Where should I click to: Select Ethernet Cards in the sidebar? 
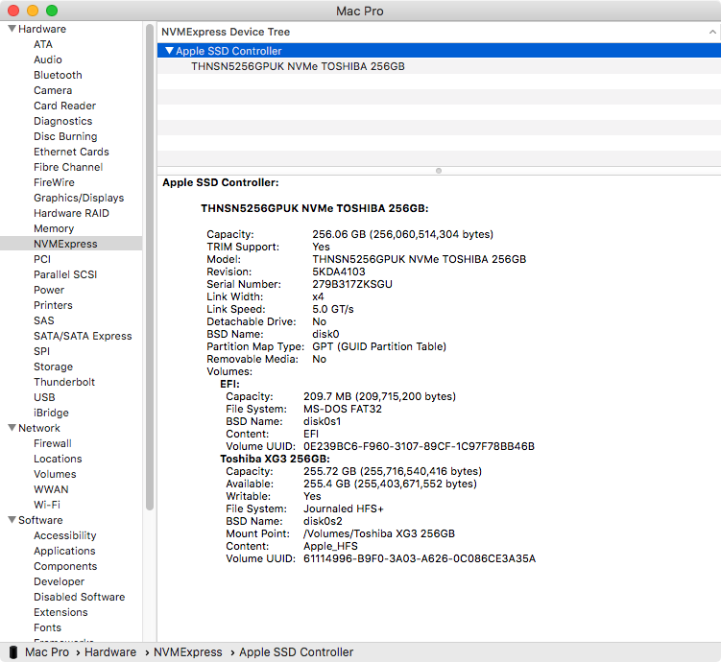coord(71,152)
